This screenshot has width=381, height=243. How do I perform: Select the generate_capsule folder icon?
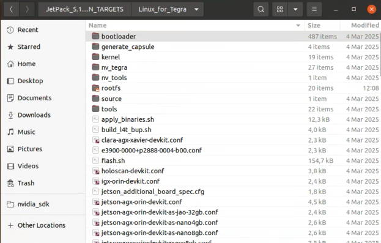point(96,47)
